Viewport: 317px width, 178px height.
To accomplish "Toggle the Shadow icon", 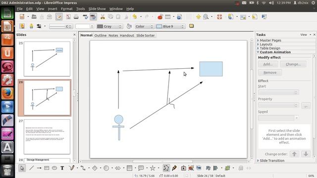I will pyautogui.click(x=191, y=26).
